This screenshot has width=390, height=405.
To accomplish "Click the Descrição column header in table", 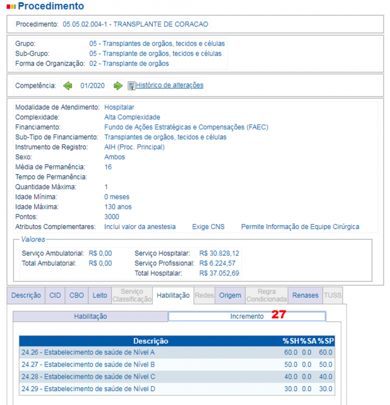I will [x=150, y=341].
